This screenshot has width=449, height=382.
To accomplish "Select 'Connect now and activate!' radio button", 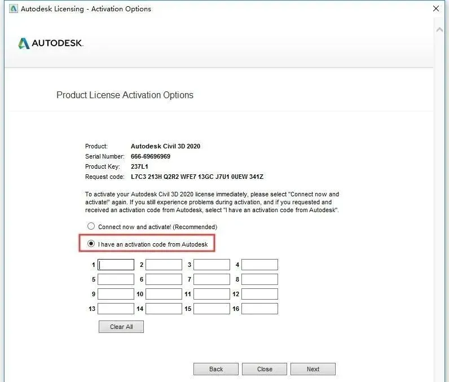I will point(91,226).
